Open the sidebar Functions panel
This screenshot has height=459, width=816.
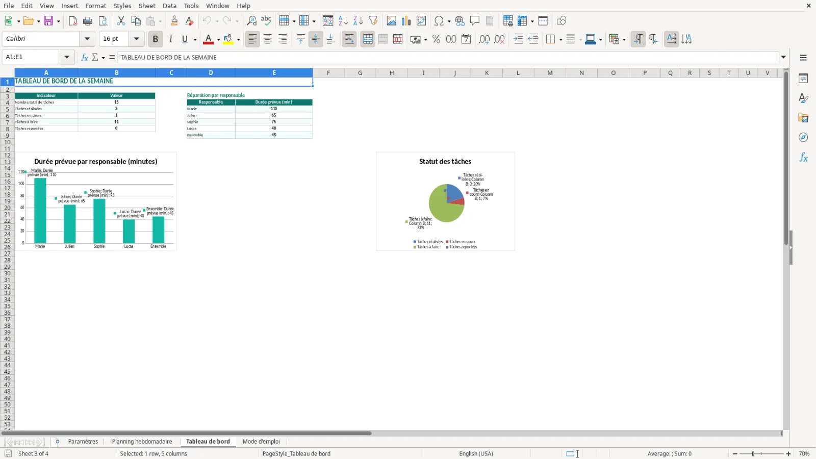click(x=803, y=158)
